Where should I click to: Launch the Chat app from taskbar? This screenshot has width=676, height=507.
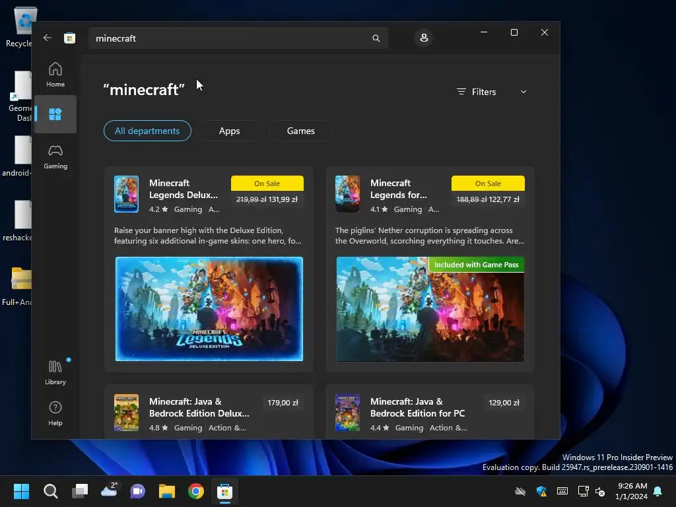(138, 491)
